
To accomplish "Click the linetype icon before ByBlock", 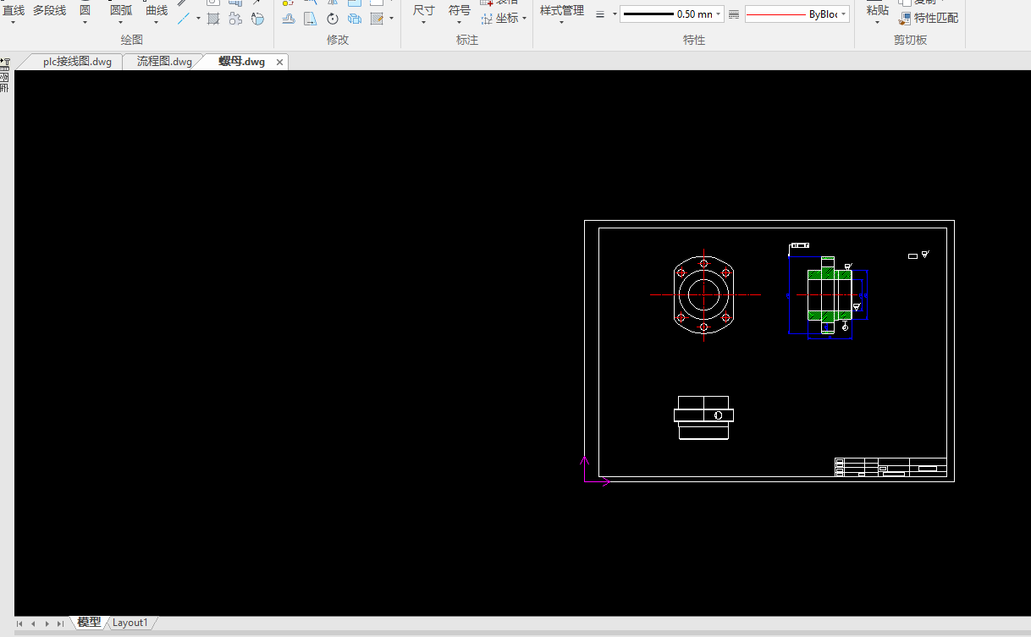I will 734,14.
